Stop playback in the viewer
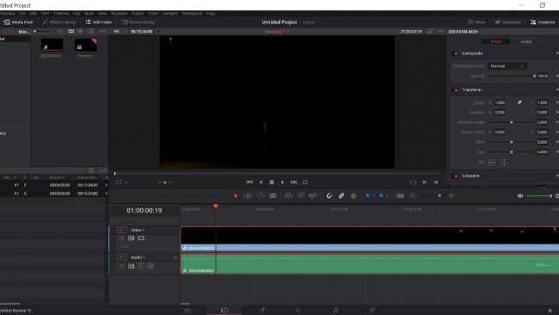Image resolution: width=559 pixels, height=315 pixels. point(272,182)
